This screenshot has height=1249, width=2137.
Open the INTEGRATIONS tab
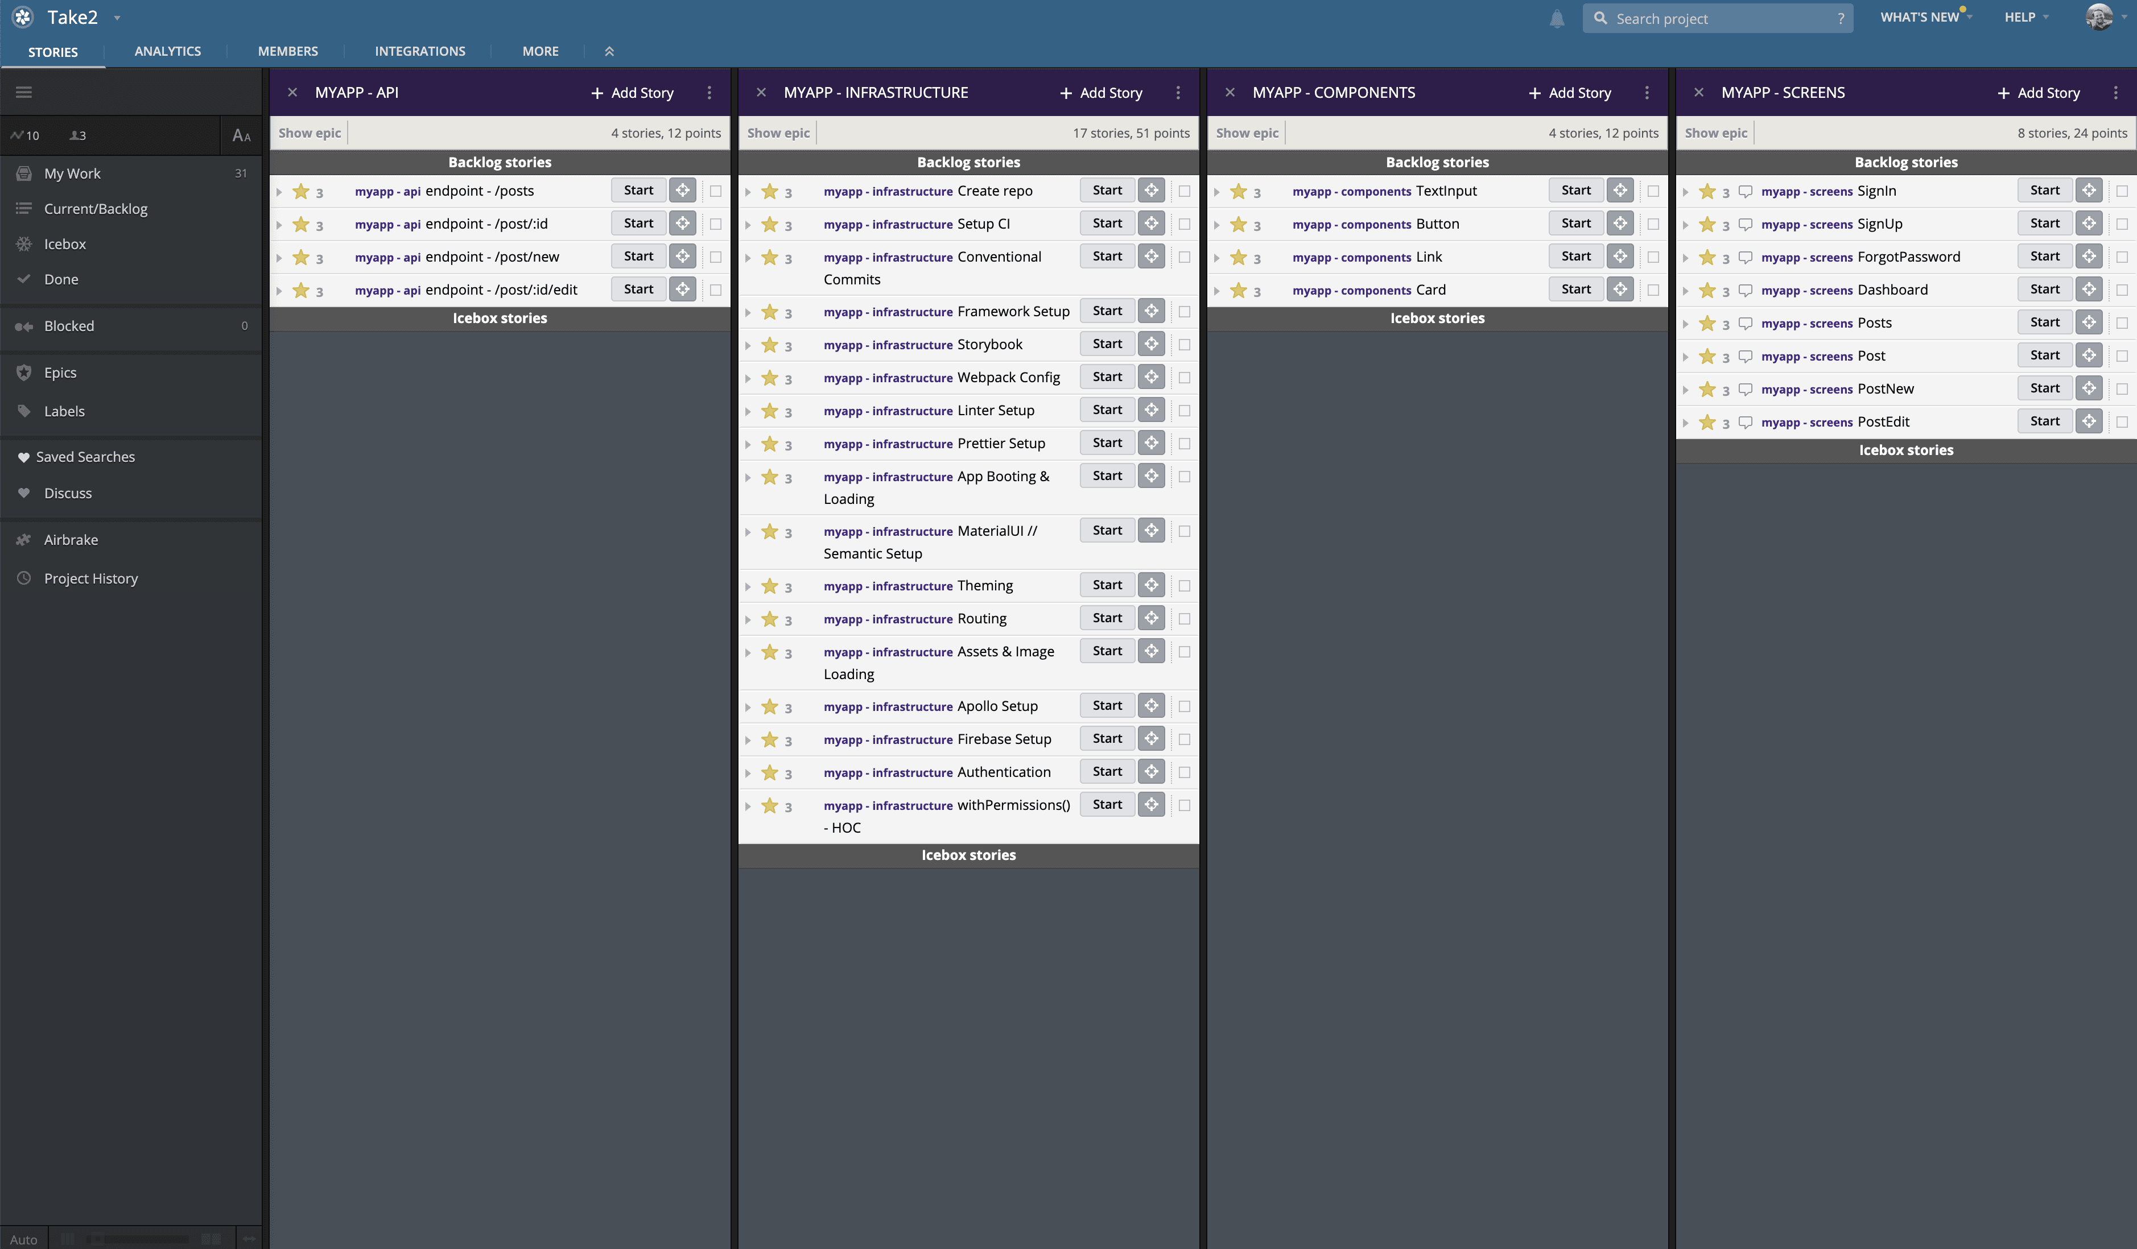[x=420, y=52]
